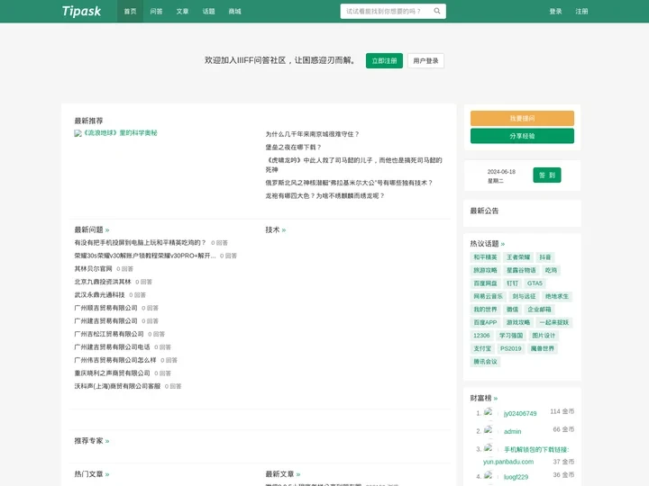Open the question 堡垒之夜在哪下载？
Image resolution: width=649 pixels, height=486 pixels.
tap(293, 147)
